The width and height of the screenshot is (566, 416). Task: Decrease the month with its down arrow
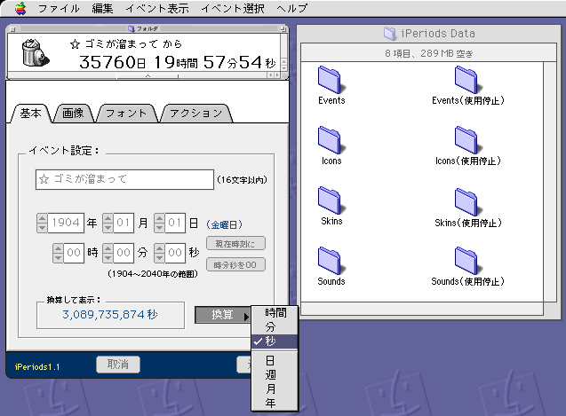click(108, 227)
